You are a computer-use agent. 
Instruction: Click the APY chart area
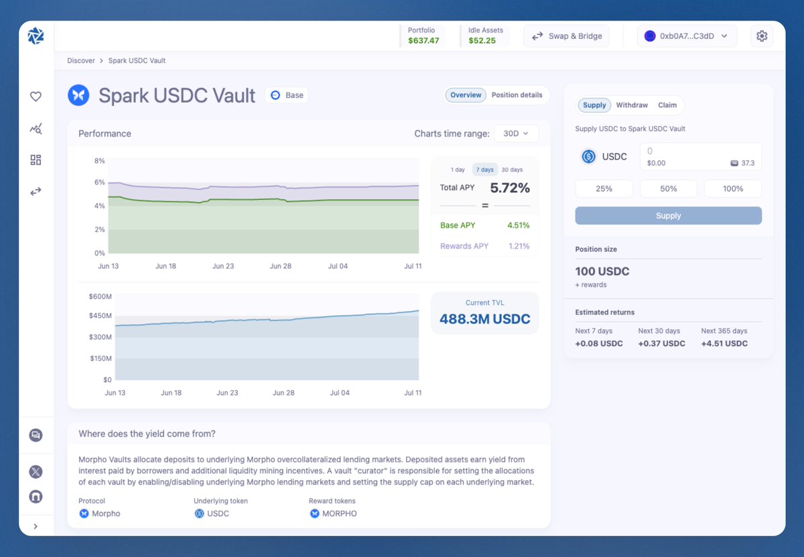click(x=263, y=206)
